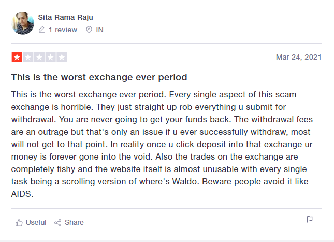Click the fifth grey rating star
Image resolution: width=334 pixels, height=242 pixels.
[62, 57]
